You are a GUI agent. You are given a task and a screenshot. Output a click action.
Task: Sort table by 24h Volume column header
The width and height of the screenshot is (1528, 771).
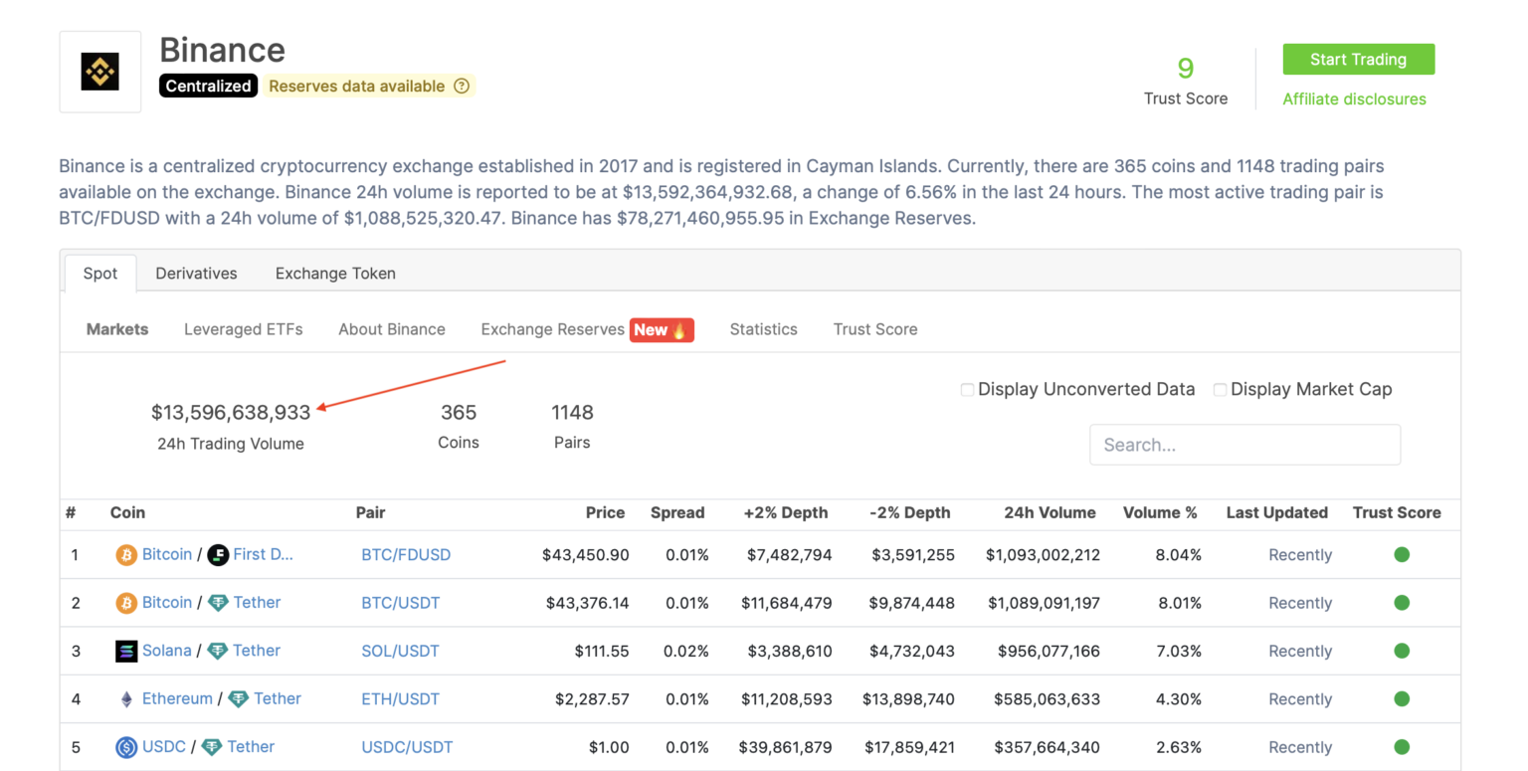[x=1050, y=513]
